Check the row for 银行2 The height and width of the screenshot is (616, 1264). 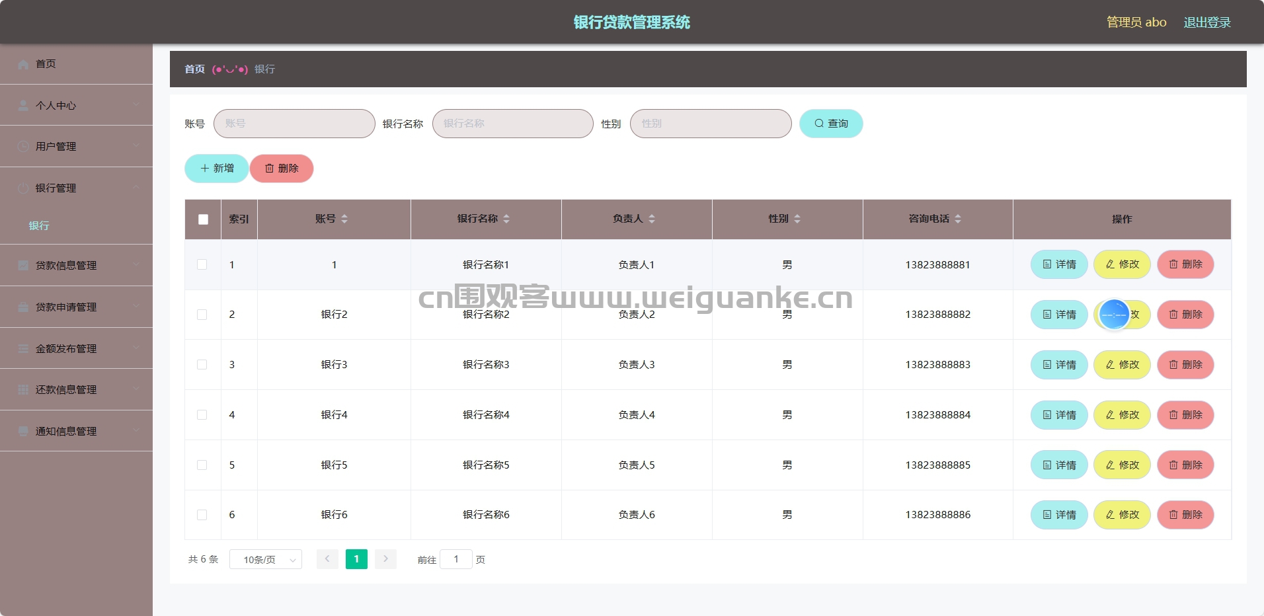click(x=202, y=315)
